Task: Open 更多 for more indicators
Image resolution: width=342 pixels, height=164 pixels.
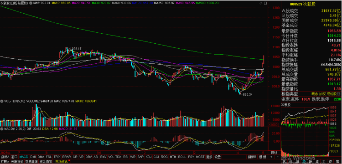Action: coord(209,157)
